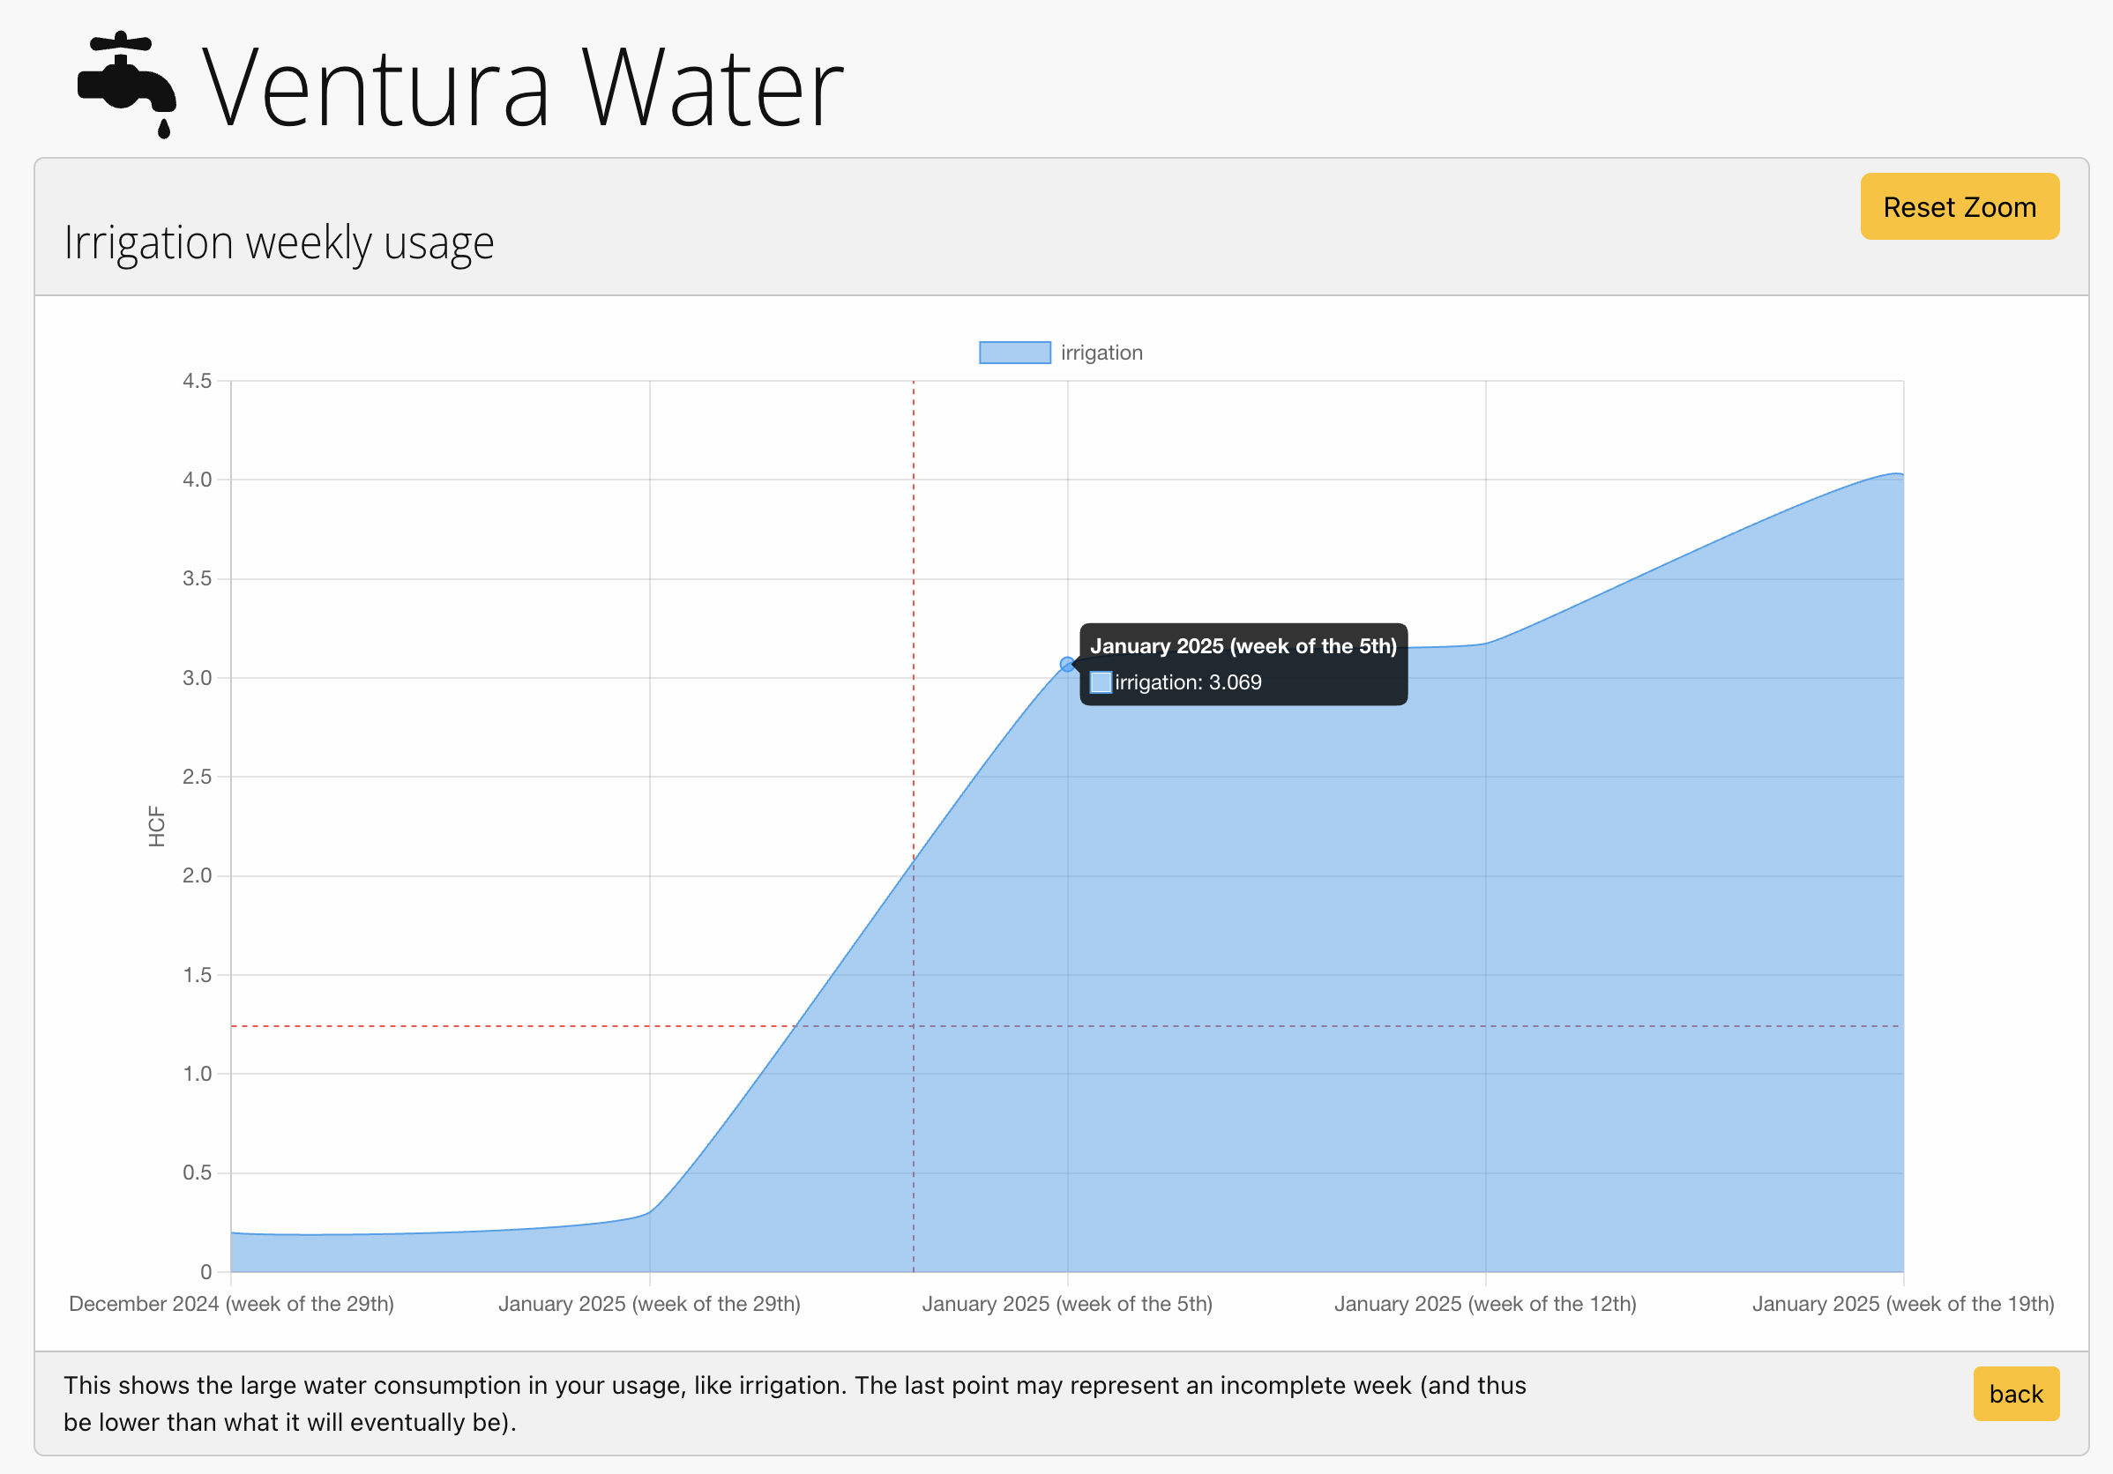Viewport: 2113px width, 1474px height.
Task: Click the Ventura Water faucet logo icon
Action: (127, 85)
